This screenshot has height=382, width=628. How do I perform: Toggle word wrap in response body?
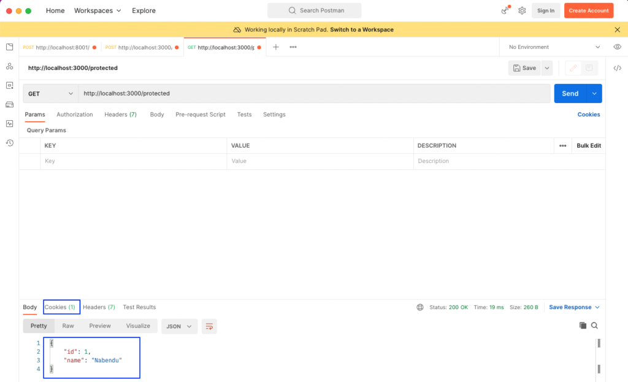point(209,326)
